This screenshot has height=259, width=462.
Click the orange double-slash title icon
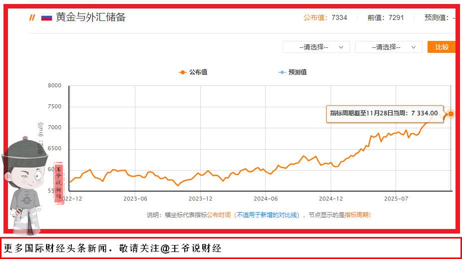32,17
